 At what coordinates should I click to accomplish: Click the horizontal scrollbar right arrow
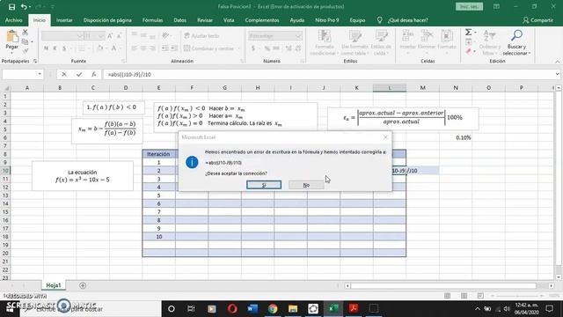(x=551, y=285)
